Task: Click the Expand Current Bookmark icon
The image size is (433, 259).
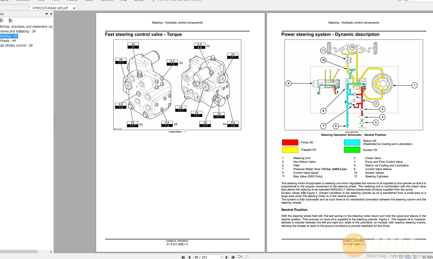Action: coord(10,20)
